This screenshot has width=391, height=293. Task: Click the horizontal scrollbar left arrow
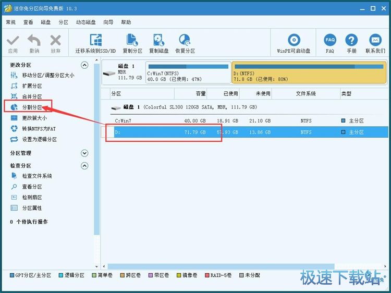pyautogui.click(x=104, y=266)
